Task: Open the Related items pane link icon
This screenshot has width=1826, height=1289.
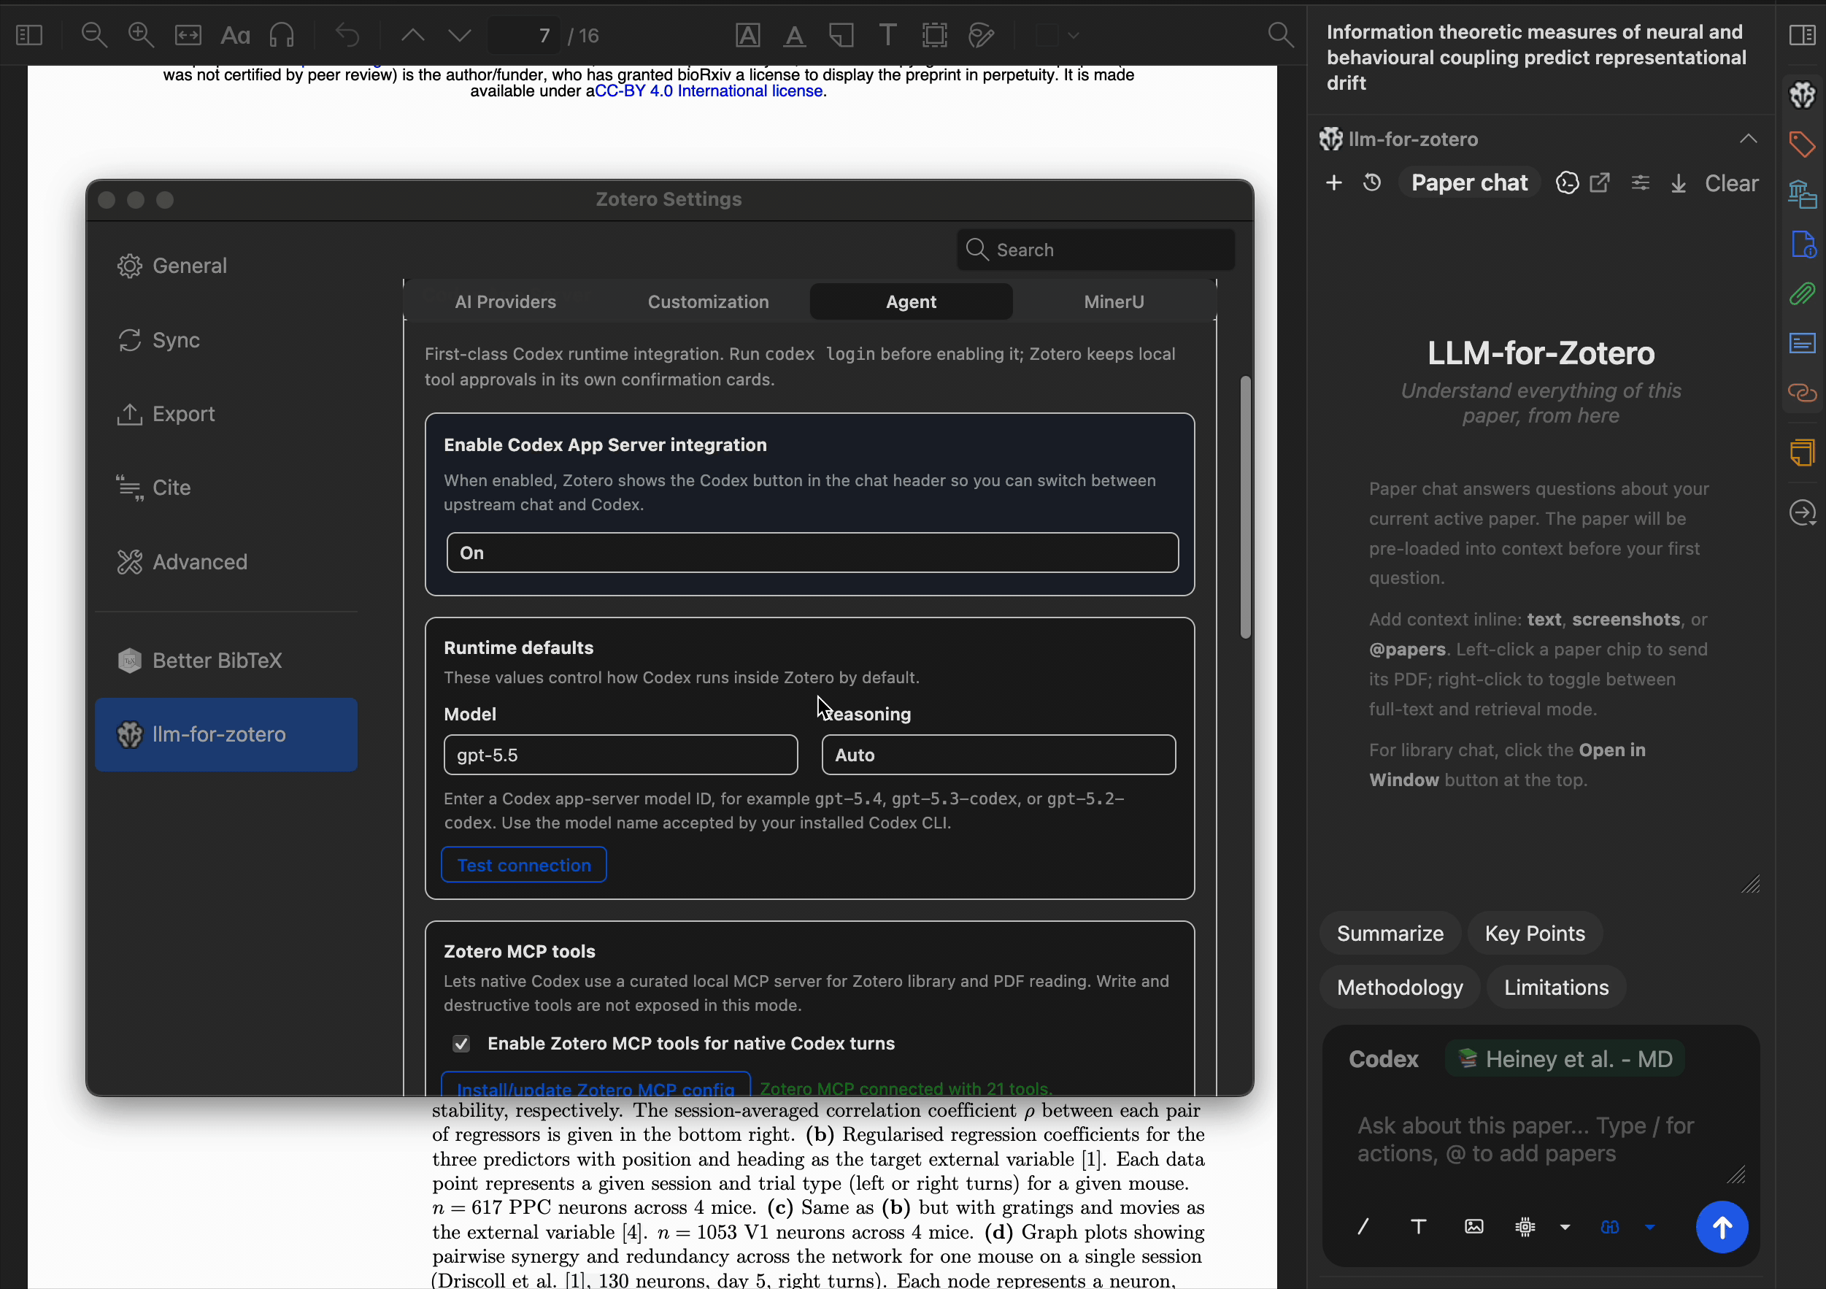Action: click(1802, 393)
